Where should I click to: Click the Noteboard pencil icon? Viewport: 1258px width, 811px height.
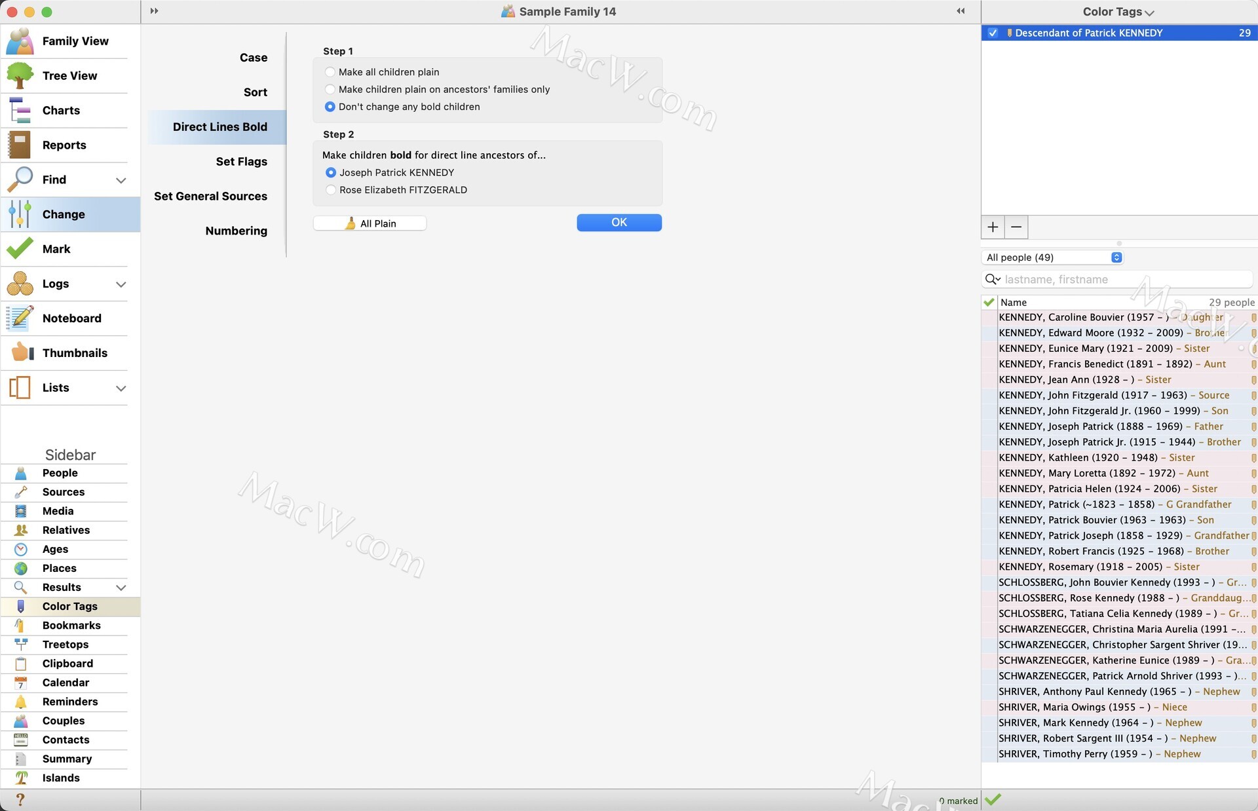pos(20,318)
